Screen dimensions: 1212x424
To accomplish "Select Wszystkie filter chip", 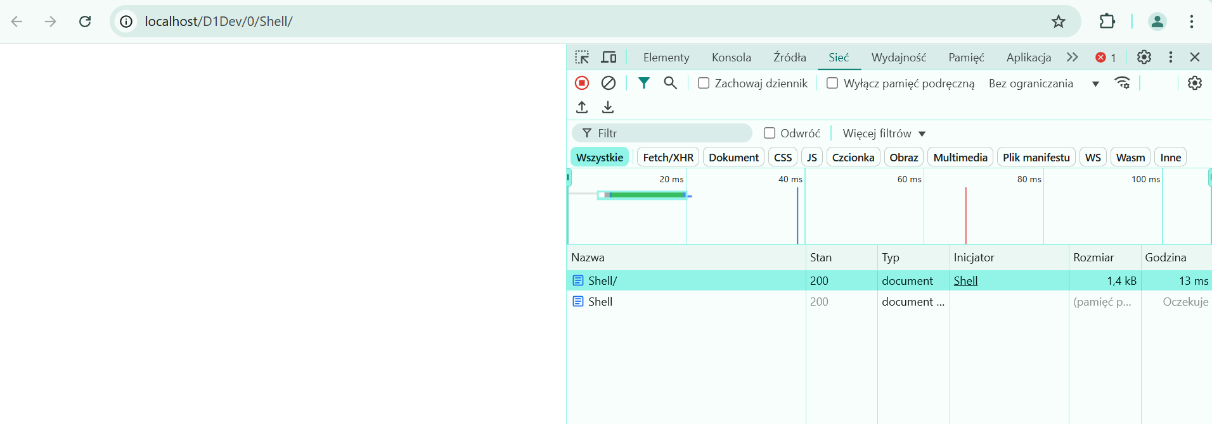I will click(600, 158).
